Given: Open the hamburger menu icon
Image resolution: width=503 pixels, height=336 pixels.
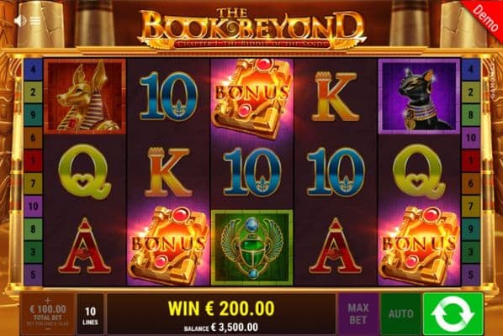Looking at the screenshot, I should [35, 21].
